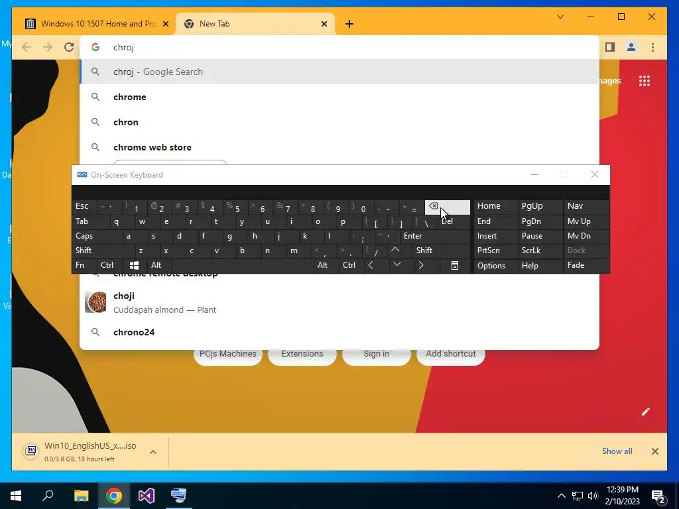The height and width of the screenshot is (509, 679).
Task: Choose the 'chron' search suggestion
Action: pyautogui.click(x=339, y=122)
